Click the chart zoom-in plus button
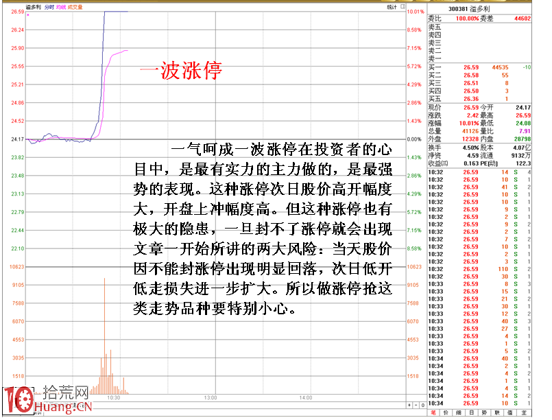The height and width of the screenshot is (420, 552). pos(409,405)
